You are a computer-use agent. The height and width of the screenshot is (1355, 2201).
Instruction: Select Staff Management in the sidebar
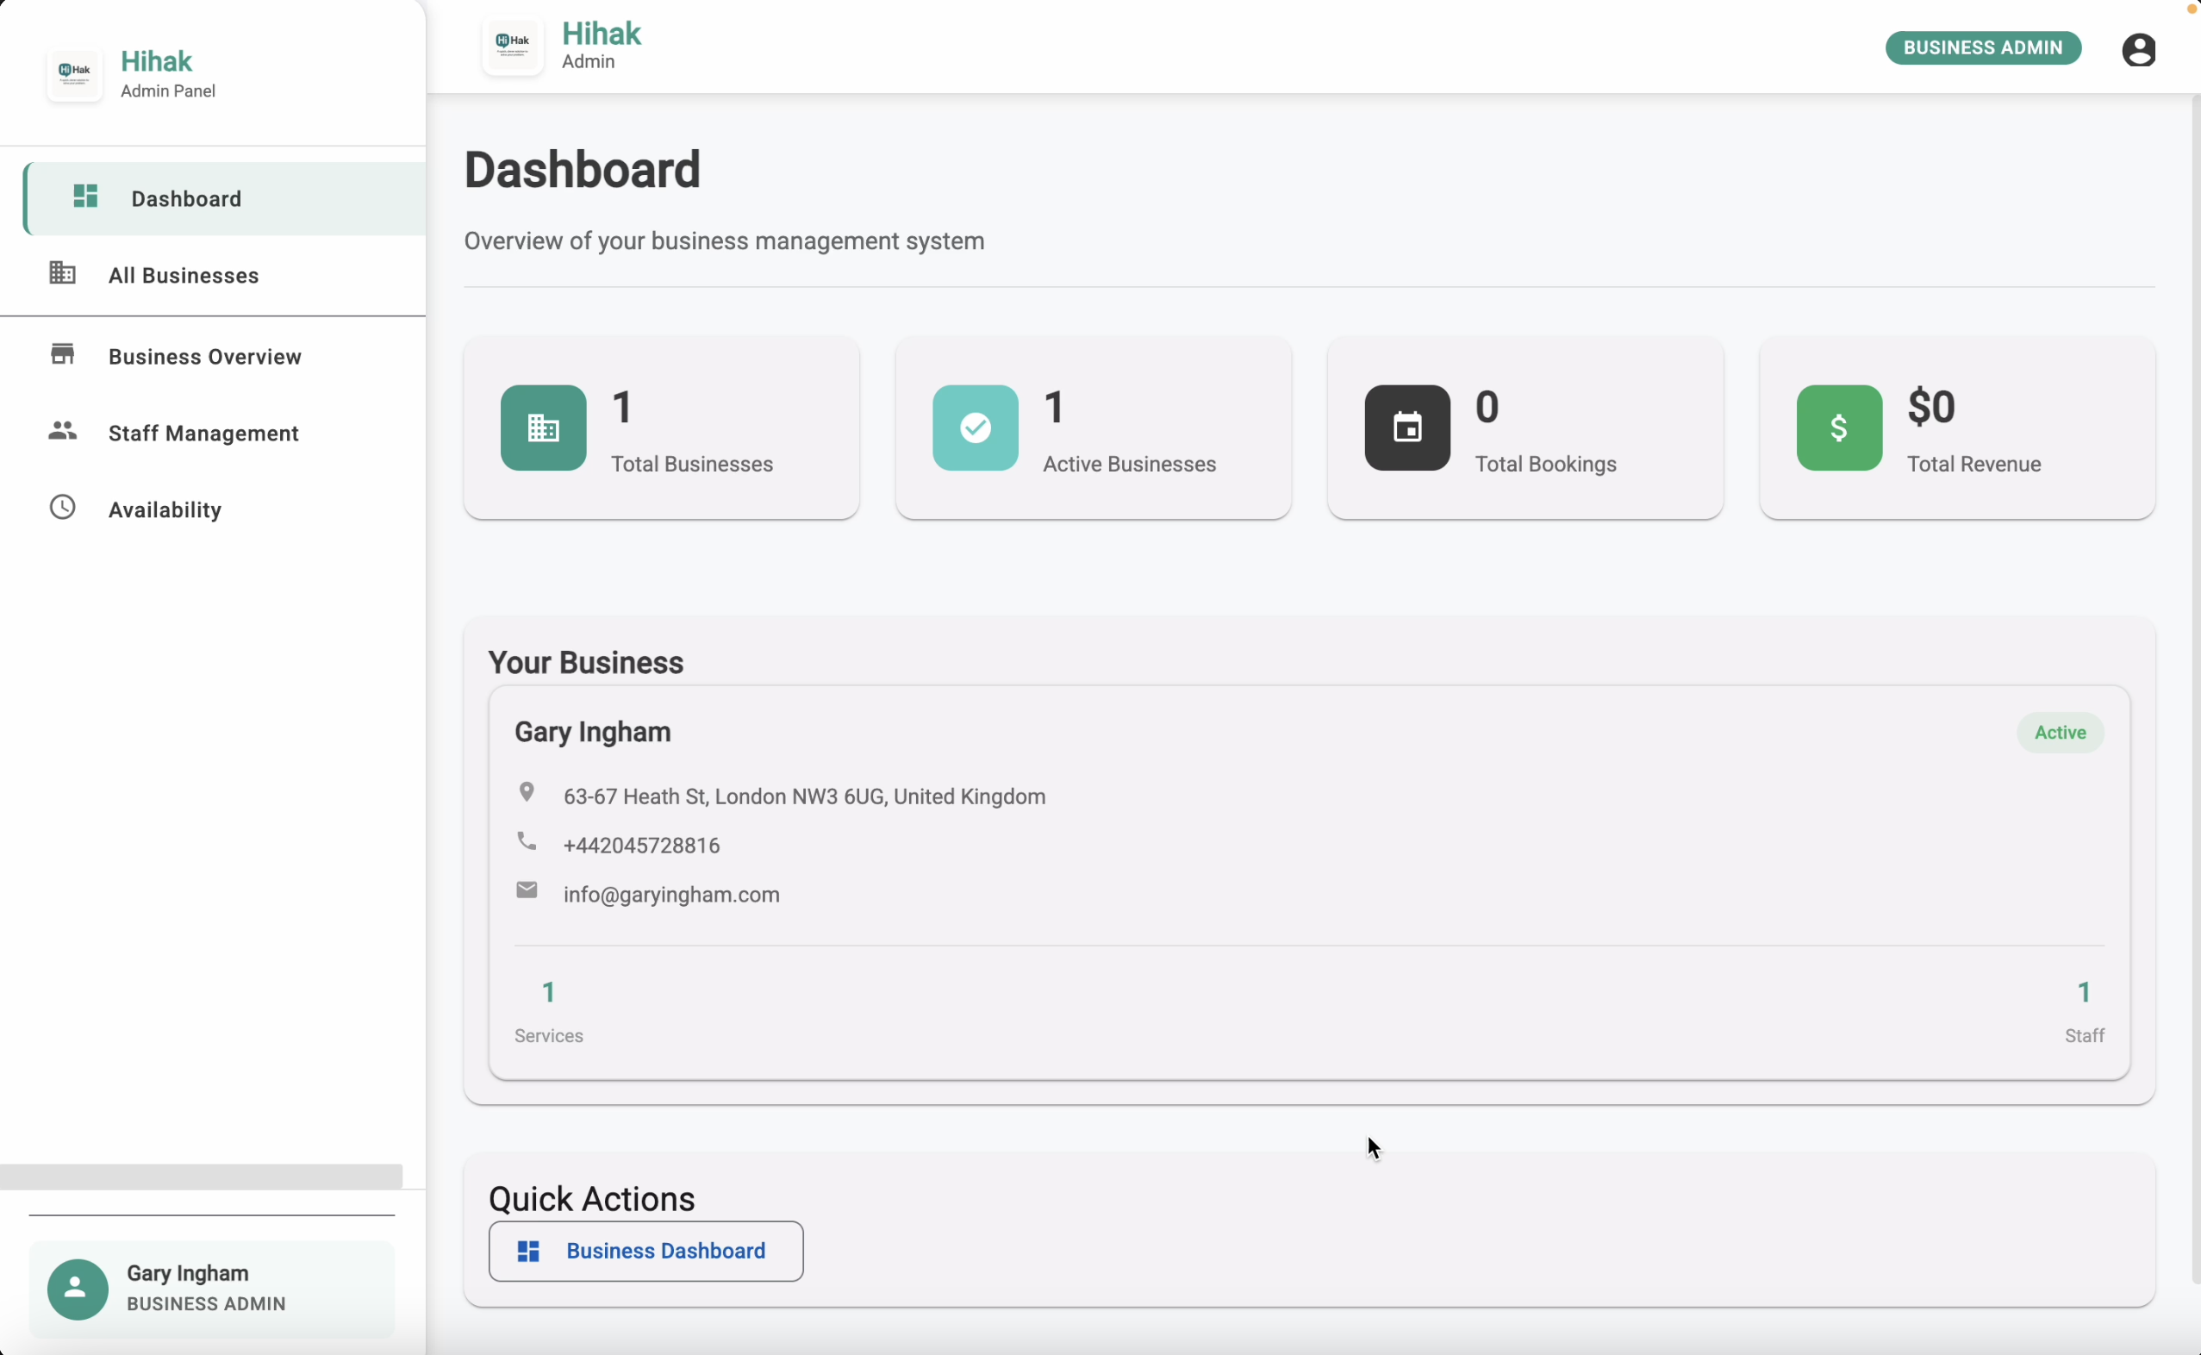[x=203, y=433]
